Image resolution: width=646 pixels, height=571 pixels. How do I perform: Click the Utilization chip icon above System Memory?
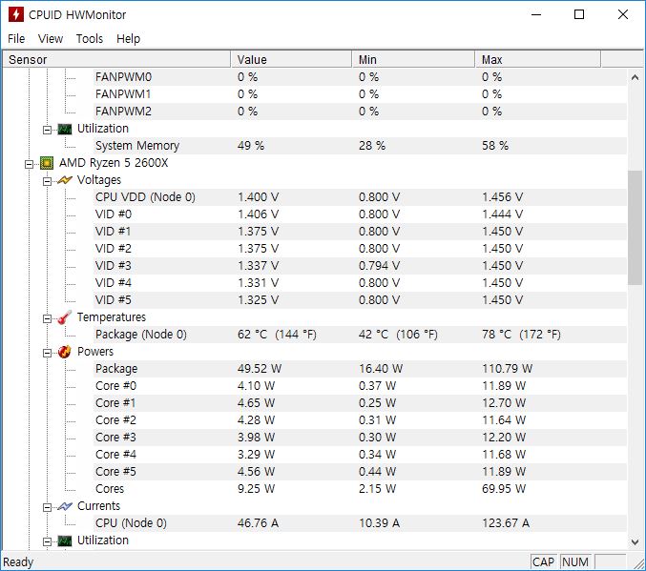pyautogui.click(x=65, y=129)
